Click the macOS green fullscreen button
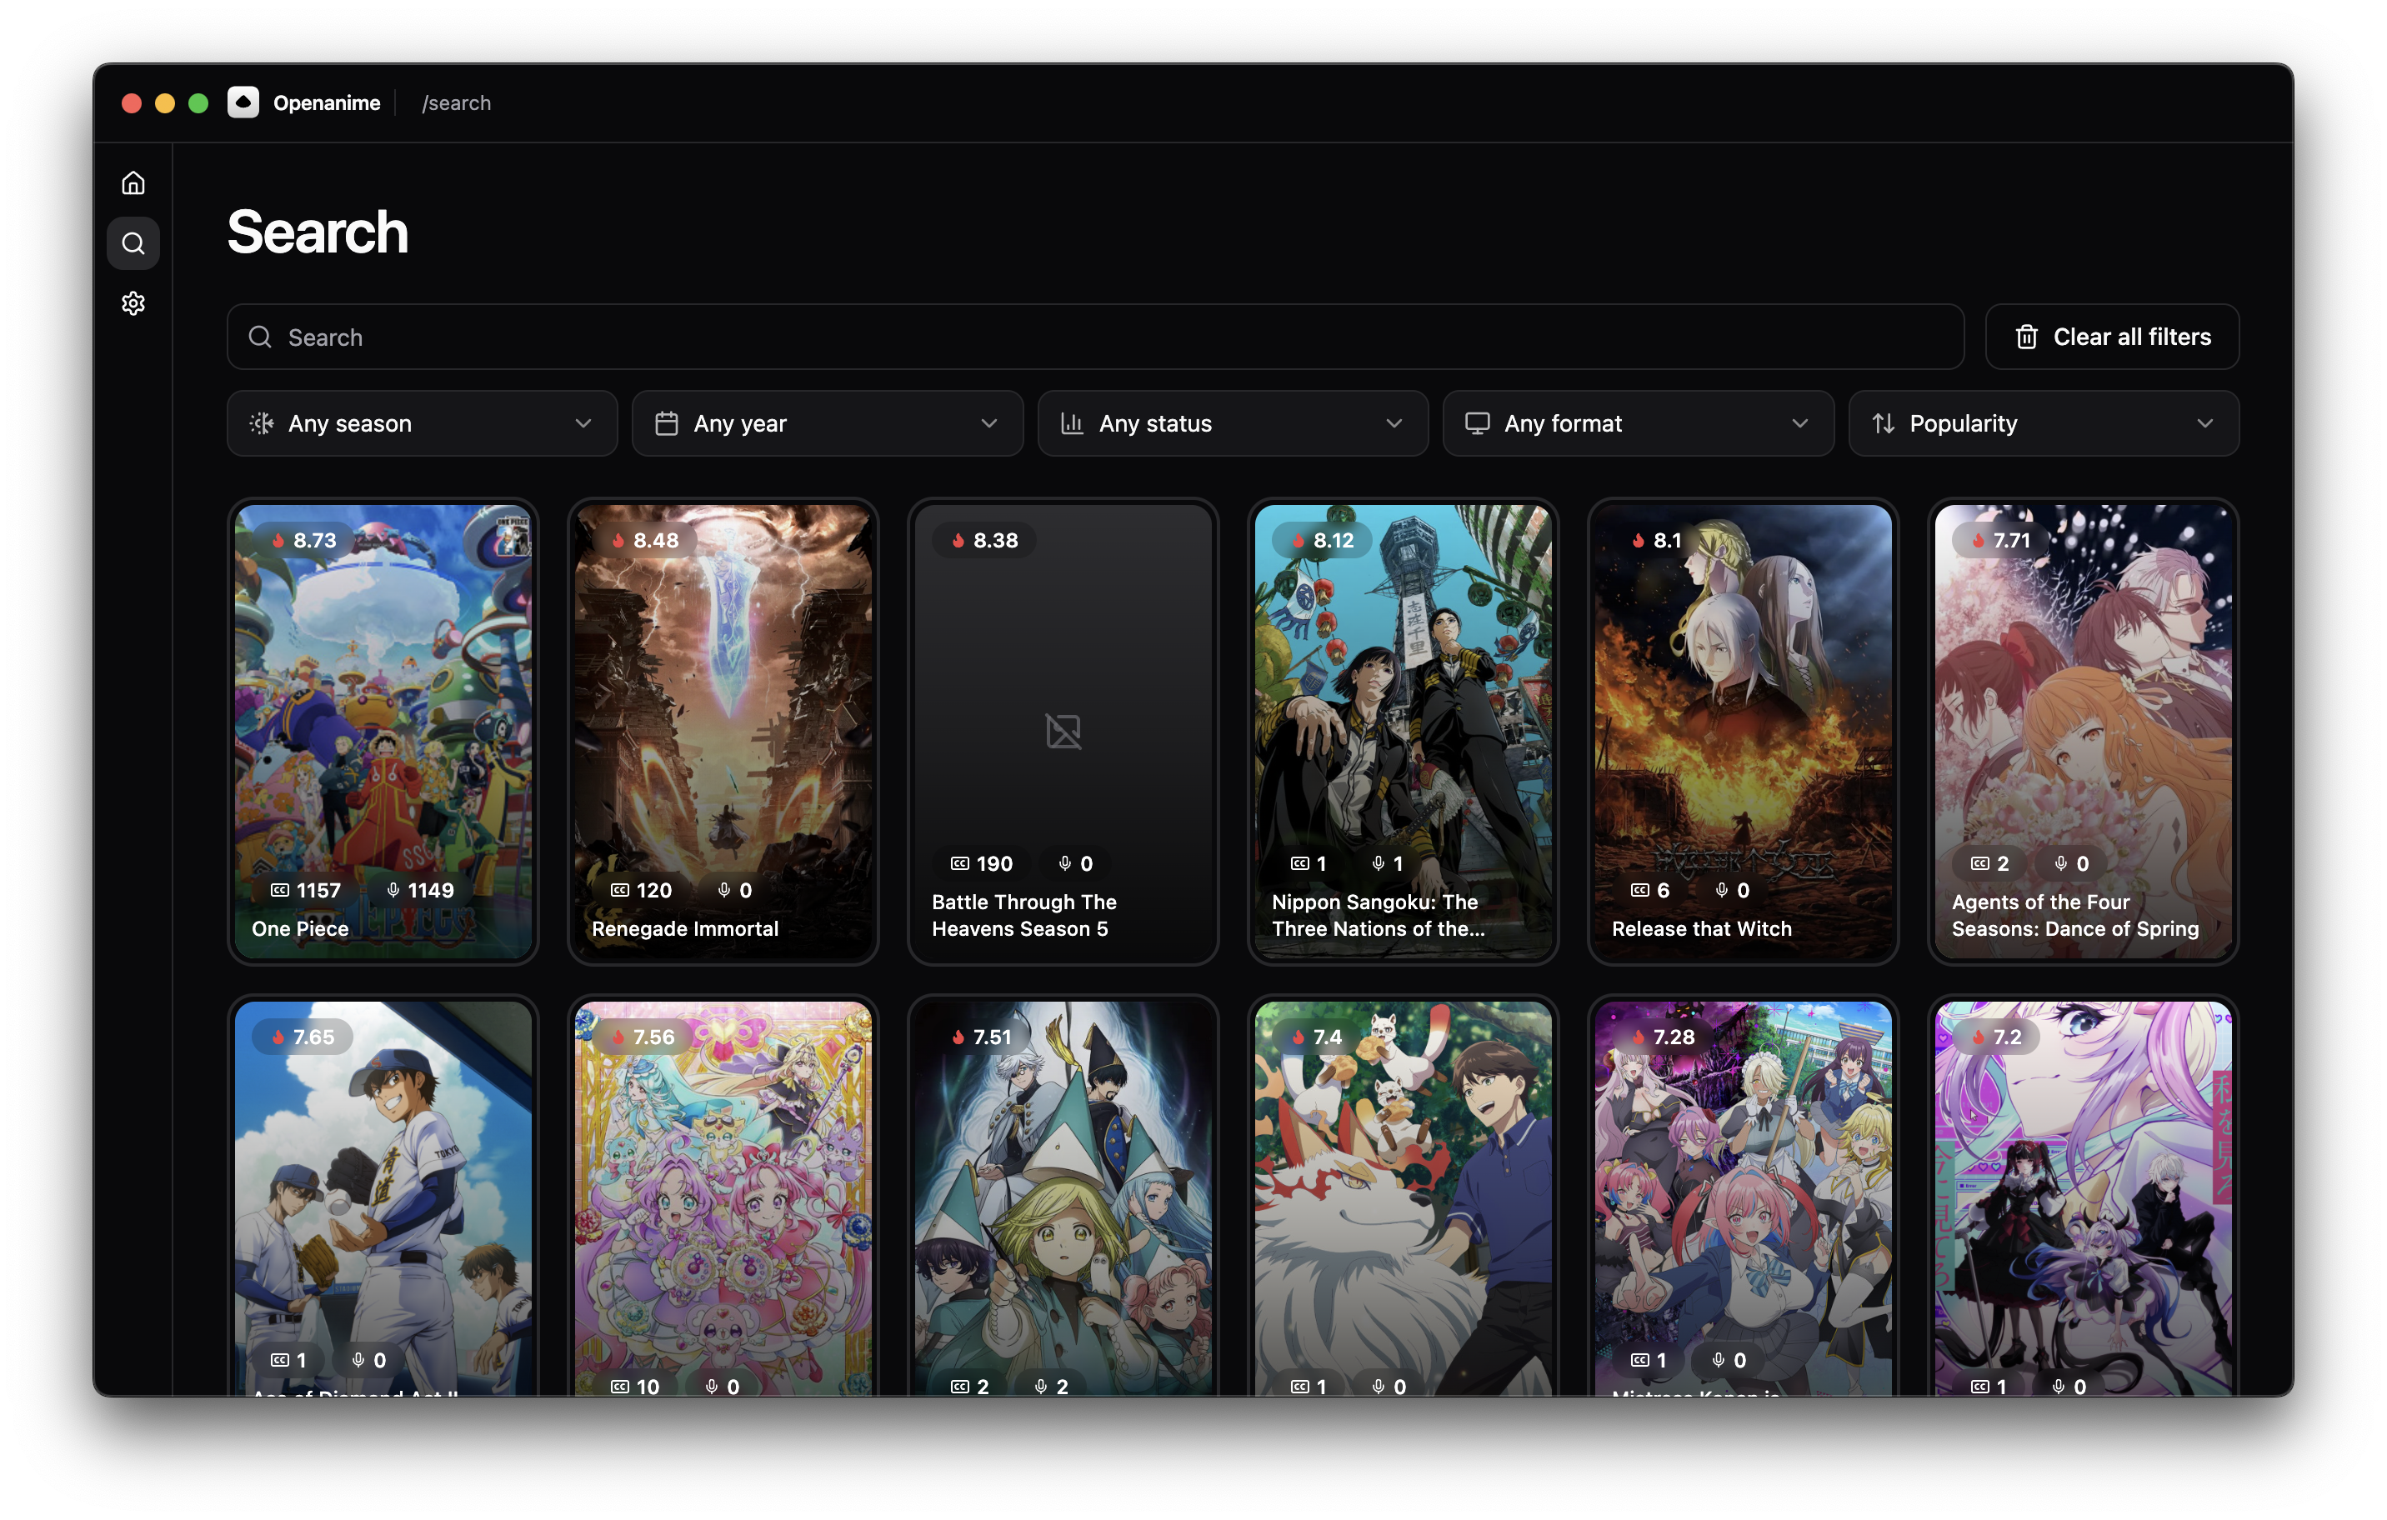 198,103
